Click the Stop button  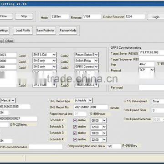24,16
